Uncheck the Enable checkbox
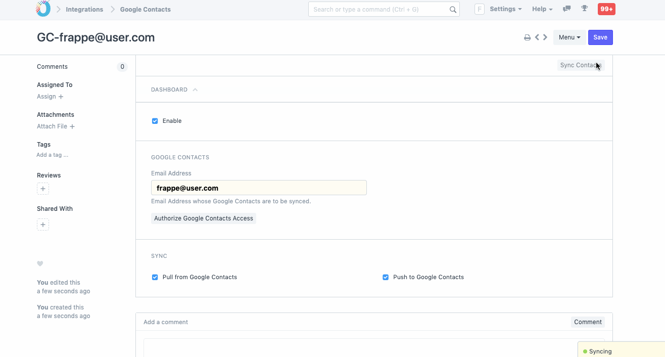The width and height of the screenshot is (665, 357). (x=155, y=121)
